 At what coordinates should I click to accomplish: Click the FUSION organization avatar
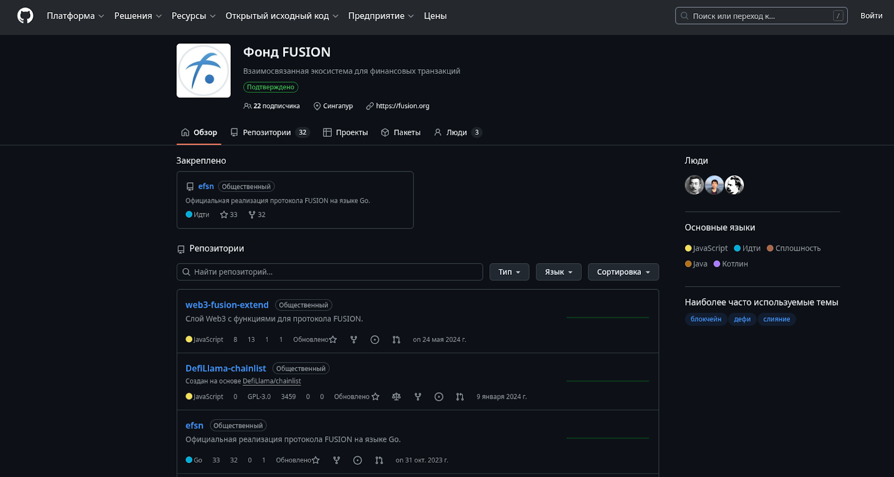203,71
